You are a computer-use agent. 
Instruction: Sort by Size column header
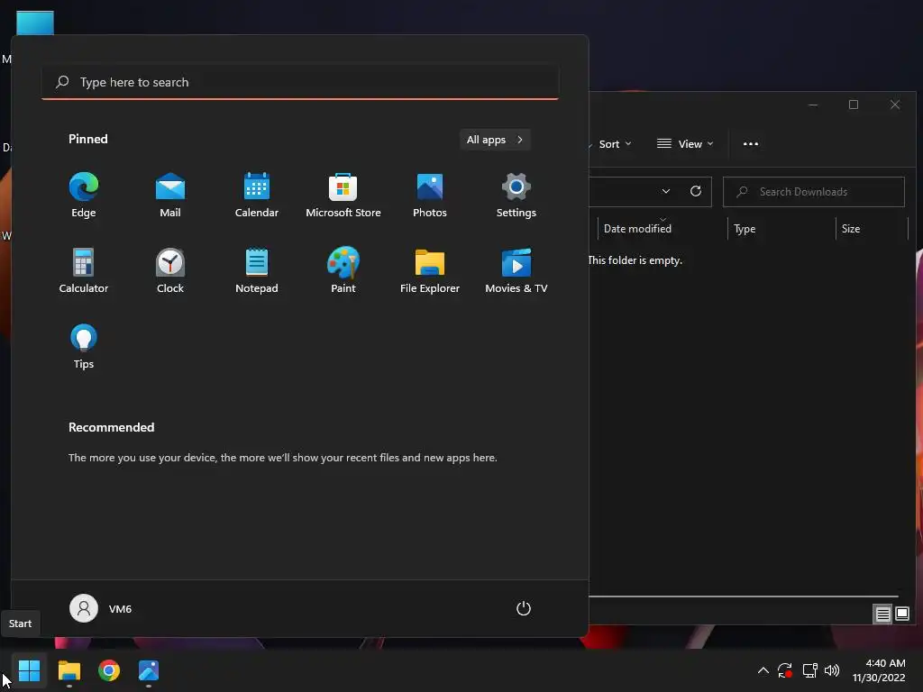(872, 228)
